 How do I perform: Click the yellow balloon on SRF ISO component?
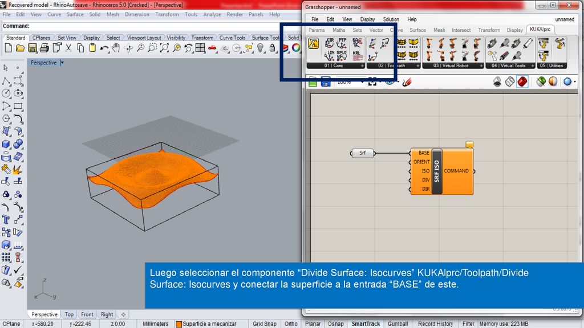point(469,144)
